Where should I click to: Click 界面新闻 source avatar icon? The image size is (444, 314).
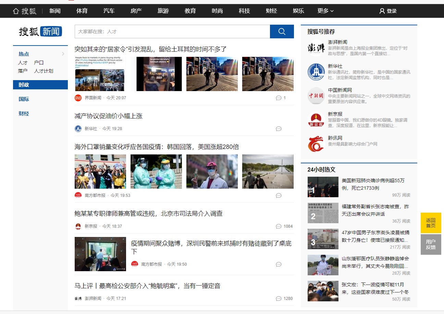point(78,98)
